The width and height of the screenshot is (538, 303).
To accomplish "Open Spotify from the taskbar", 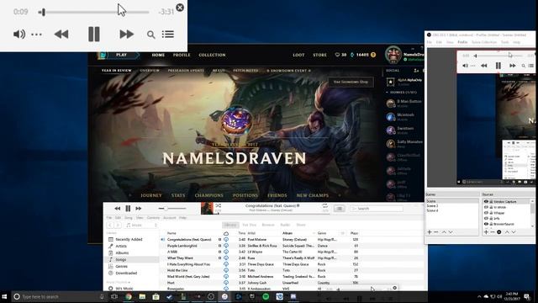I will pos(266,296).
